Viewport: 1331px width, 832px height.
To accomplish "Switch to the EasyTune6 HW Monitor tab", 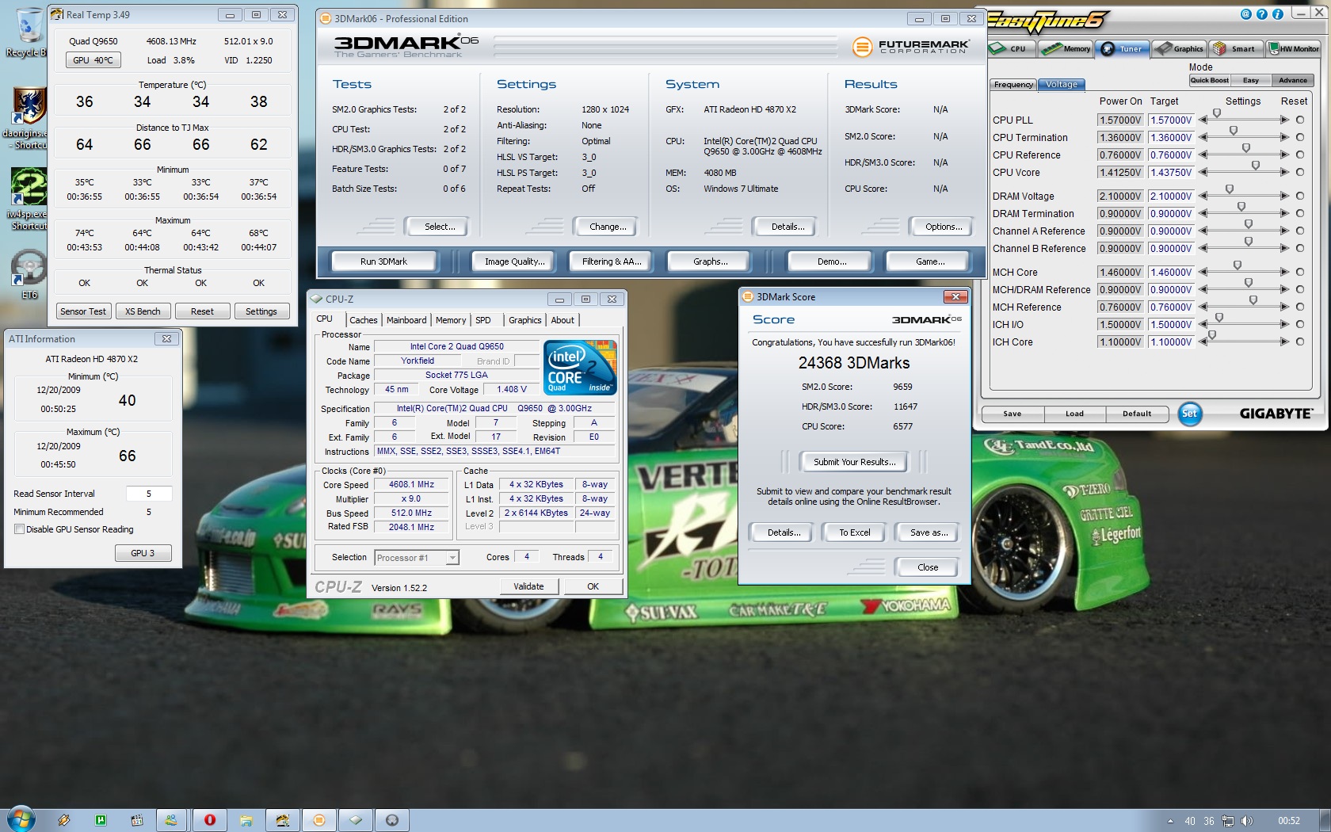I will coord(1293,49).
